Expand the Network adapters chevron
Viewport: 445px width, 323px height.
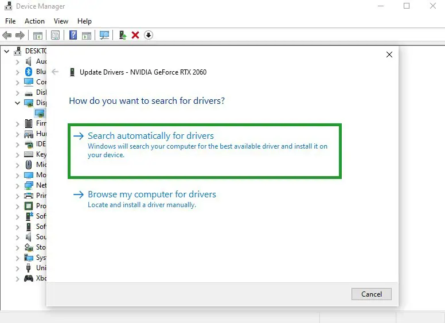[x=18, y=186]
